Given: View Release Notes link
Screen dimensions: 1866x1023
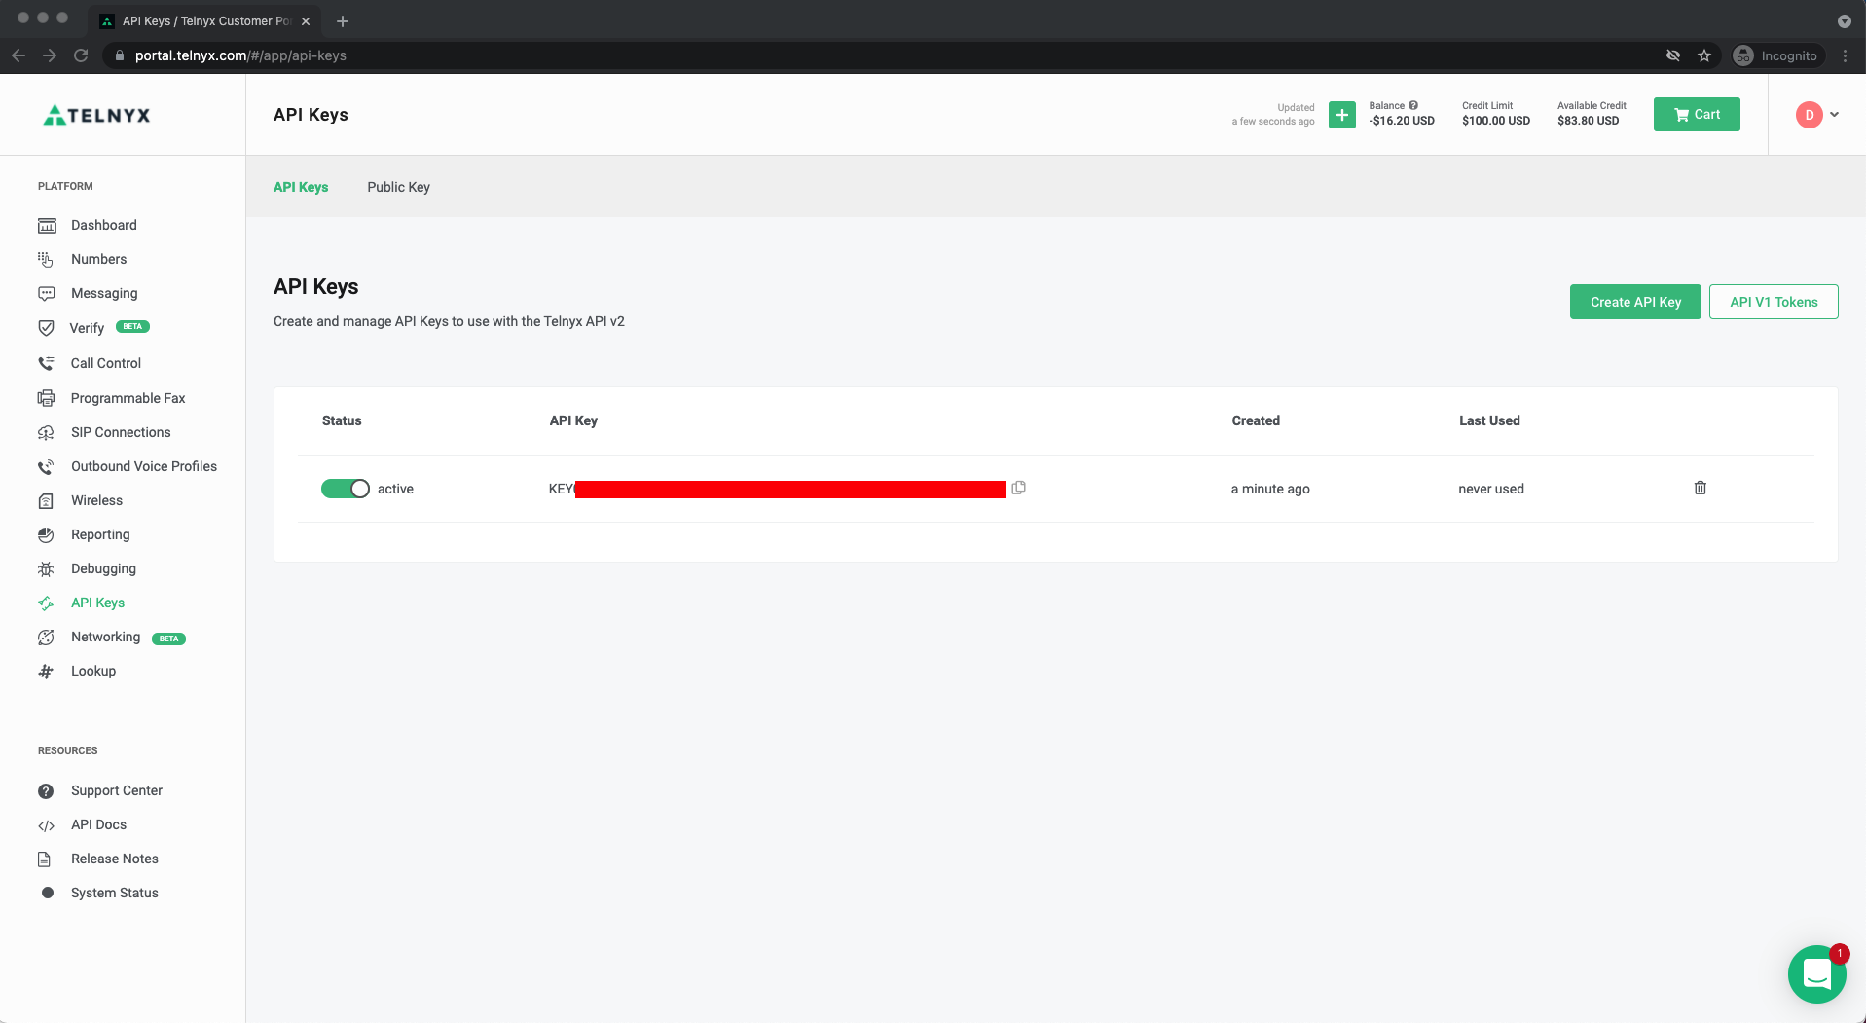Looking at the screenshot, I should (115, 859).
